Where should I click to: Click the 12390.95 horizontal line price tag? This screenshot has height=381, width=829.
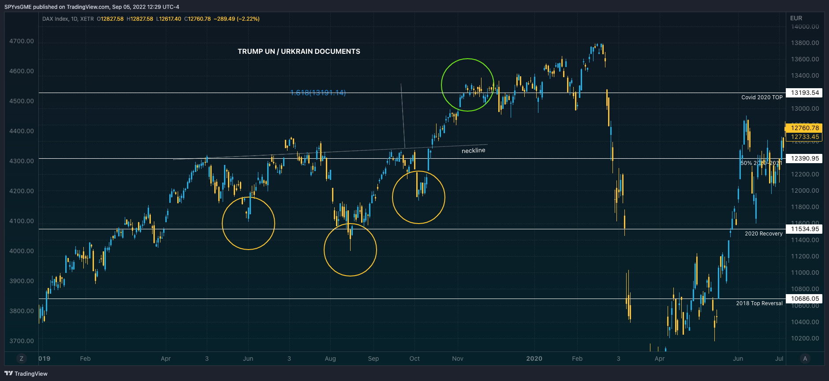[805, 158]
